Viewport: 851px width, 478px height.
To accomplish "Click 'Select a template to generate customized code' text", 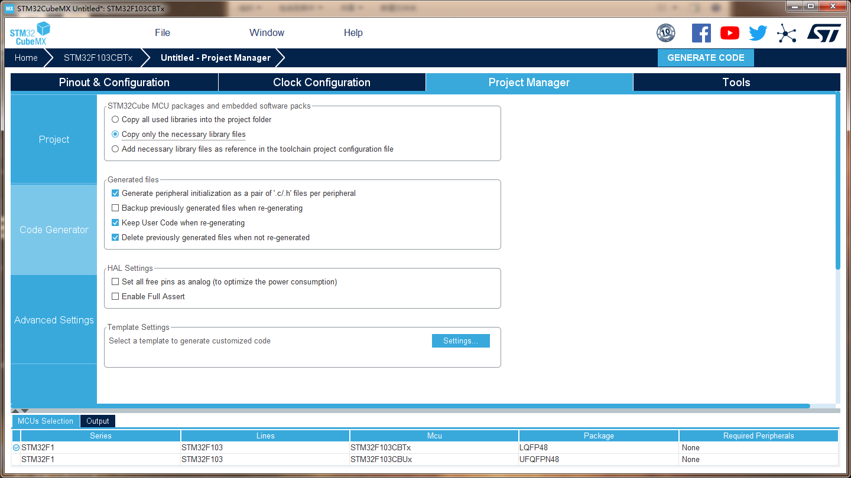I will pyautogui.click(x=190, y=341).
